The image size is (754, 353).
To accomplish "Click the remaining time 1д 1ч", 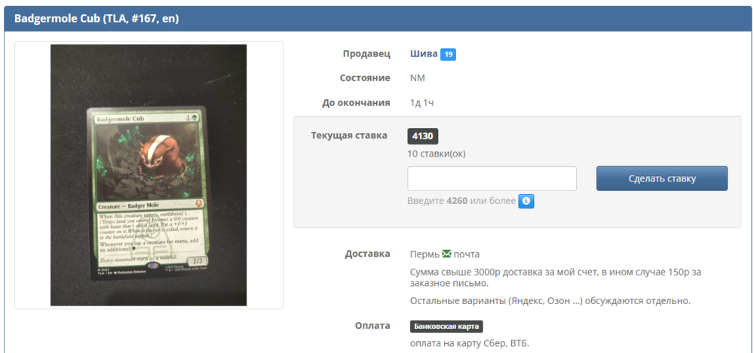I will tap(421, 103).
